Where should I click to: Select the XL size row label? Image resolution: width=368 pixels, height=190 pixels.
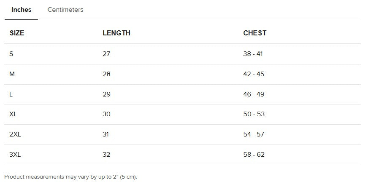(x=13, y=114)
